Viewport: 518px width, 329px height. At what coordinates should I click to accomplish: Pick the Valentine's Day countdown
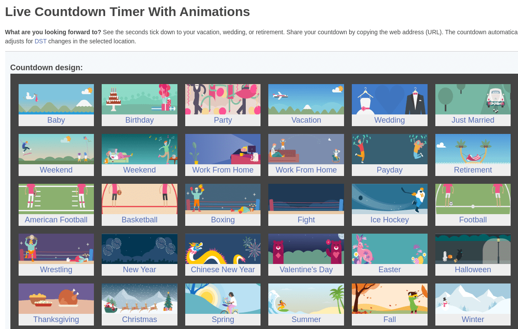coord(306,254)
